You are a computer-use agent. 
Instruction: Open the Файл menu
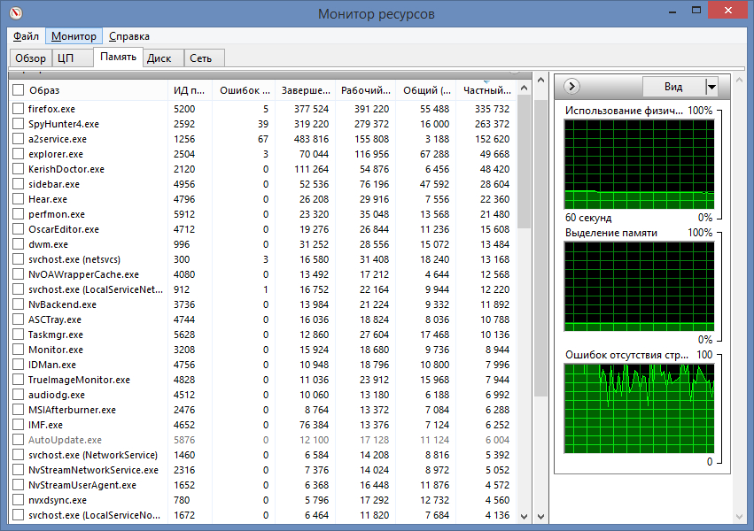tap(26, 36)
